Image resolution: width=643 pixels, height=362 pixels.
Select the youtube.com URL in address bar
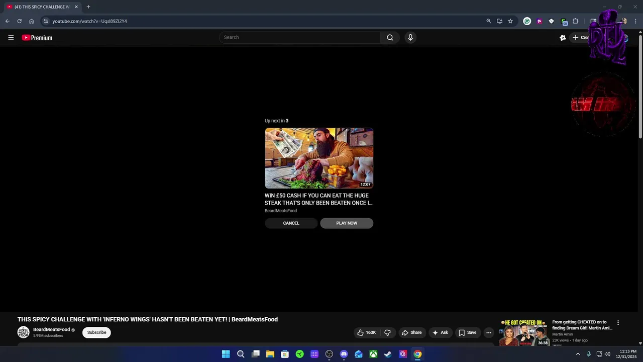(89, 21)
